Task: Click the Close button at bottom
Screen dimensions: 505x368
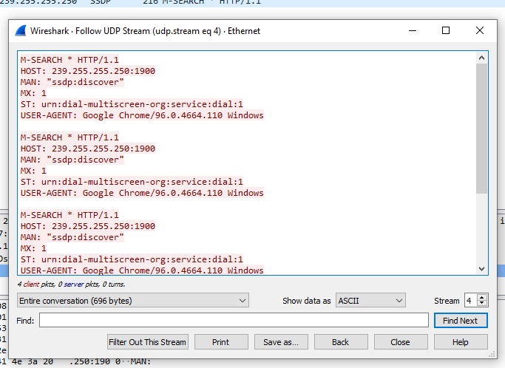Action: pyautogui.click(x=401, y=342)
